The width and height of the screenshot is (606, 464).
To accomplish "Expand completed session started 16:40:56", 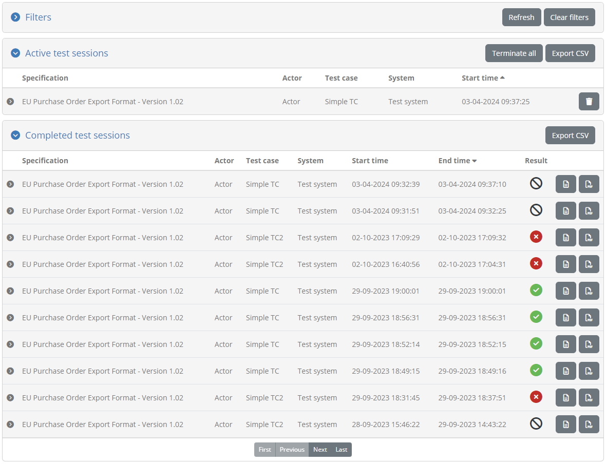I will point(10,264).
